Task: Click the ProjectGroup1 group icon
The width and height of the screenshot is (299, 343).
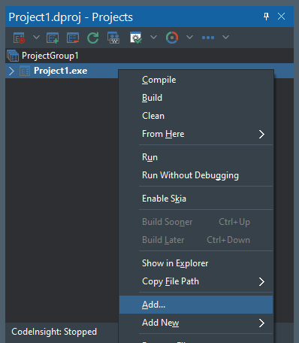Action: [13, 56]
